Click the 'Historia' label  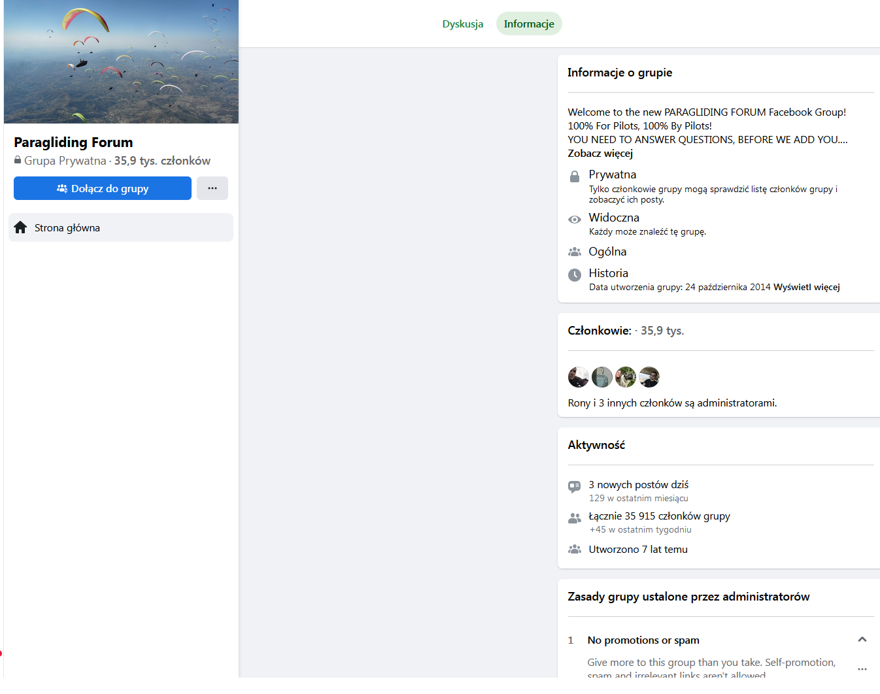tap(609, 273)
